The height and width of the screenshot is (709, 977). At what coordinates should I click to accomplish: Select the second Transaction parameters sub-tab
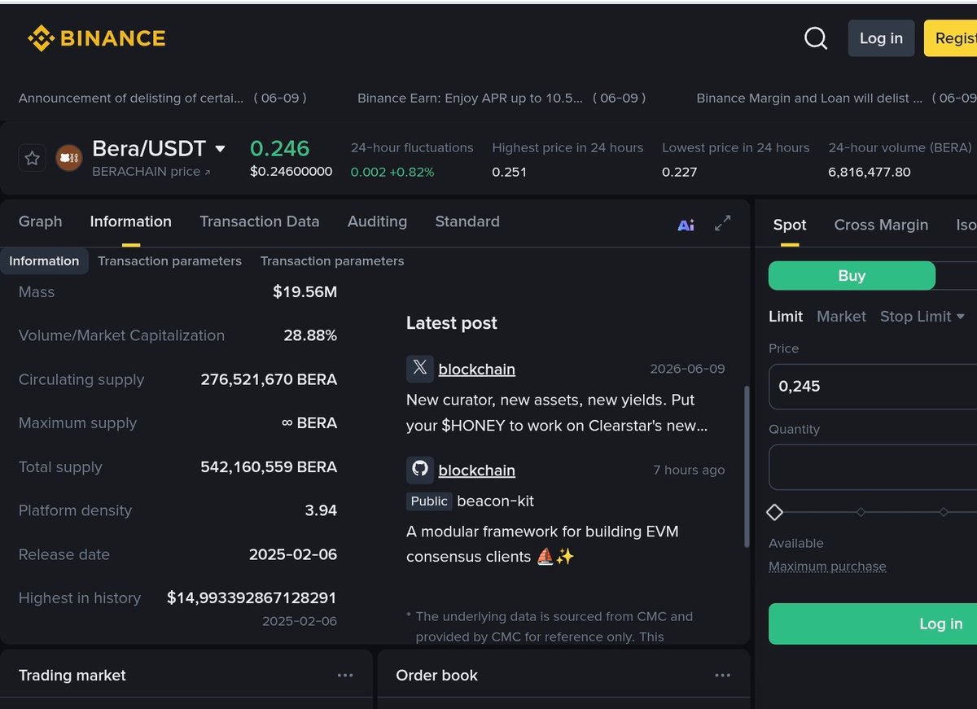point(332,261)
